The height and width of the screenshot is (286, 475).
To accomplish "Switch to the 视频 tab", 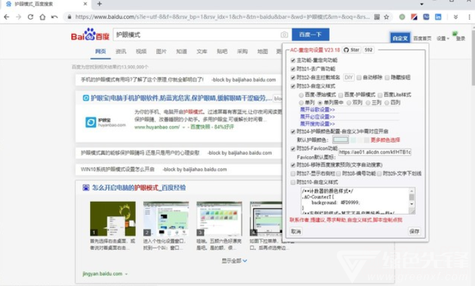I will click(141, 51).
